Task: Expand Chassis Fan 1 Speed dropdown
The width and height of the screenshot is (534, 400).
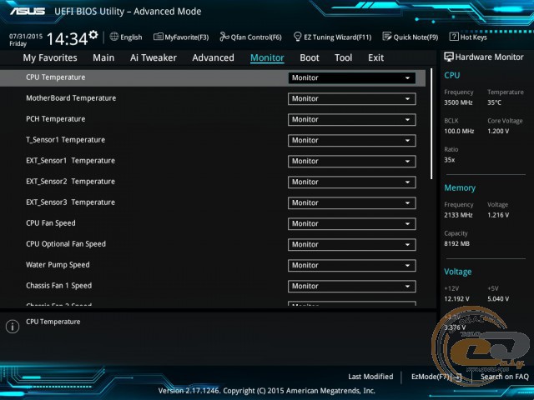Action: [352, 287]
